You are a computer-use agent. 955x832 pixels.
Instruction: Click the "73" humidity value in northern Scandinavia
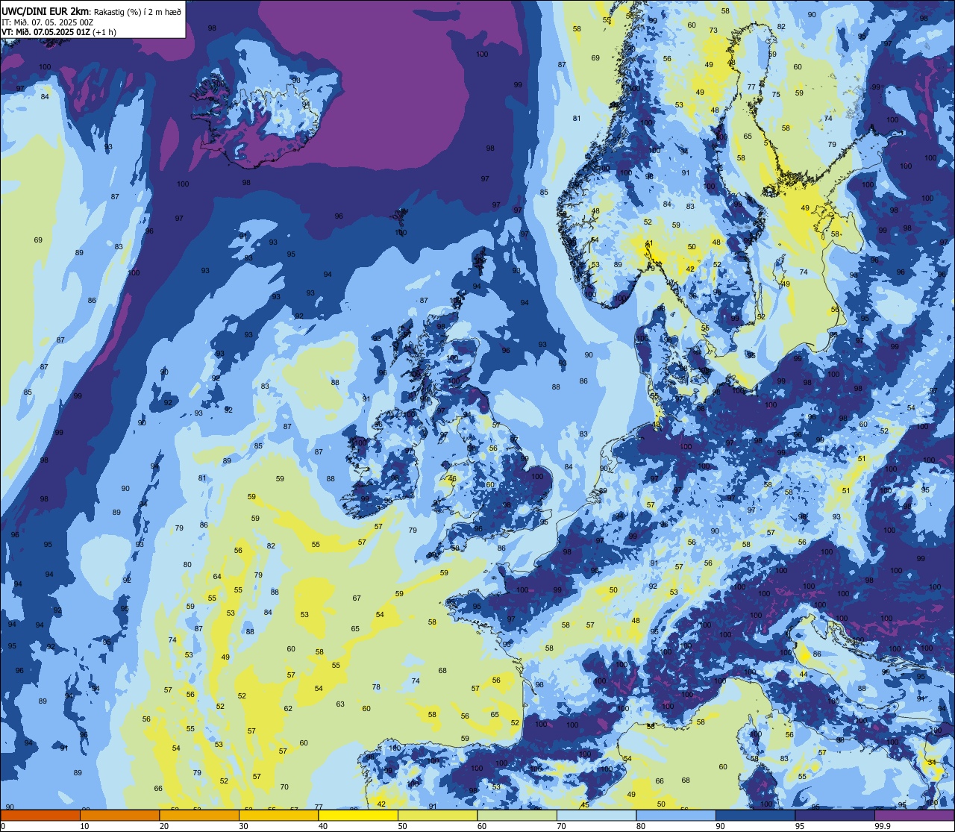click(x=713, y=31)
